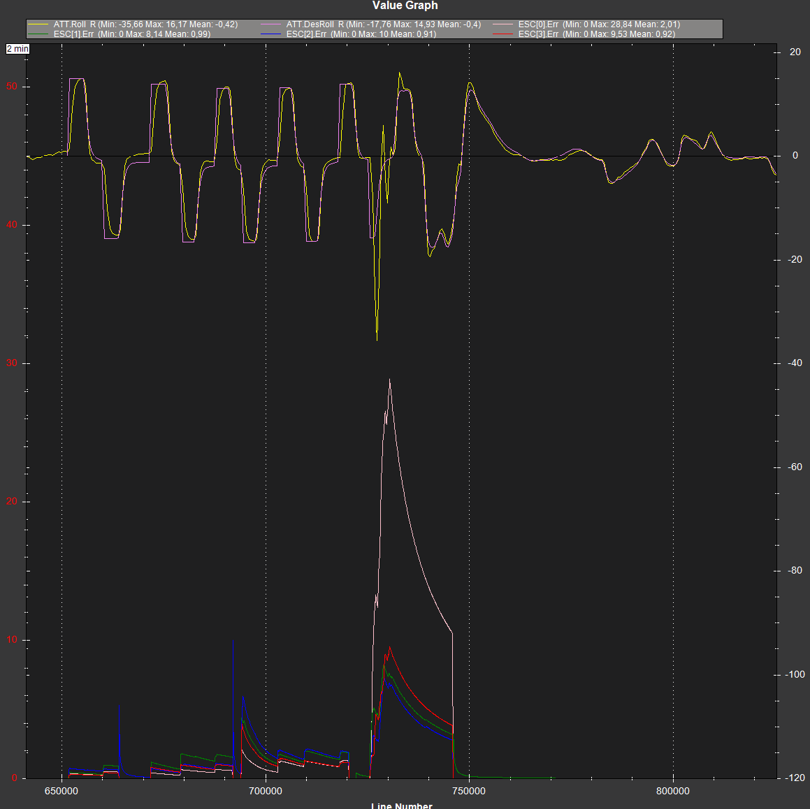Screen dimensions: 810x809
Task: Click the ESC[0].Err peak near 28.84
Action: [x=389, y=381]
